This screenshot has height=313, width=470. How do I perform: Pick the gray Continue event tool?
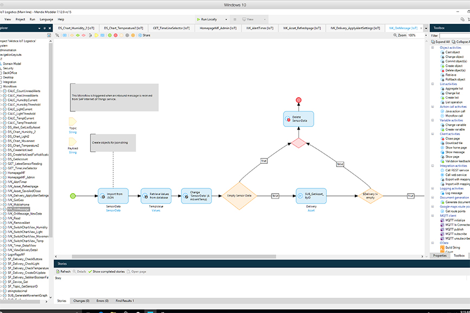[x=127, y=35]
